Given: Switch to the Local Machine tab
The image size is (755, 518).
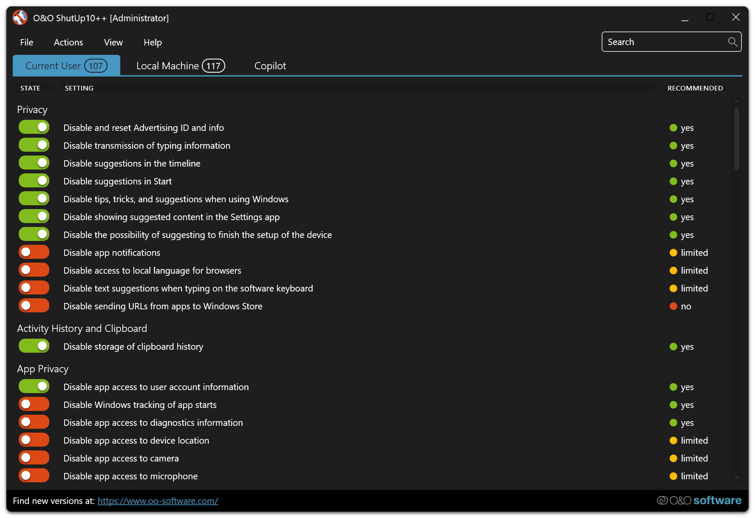Looking at the screenshot, I should (180, 66).
